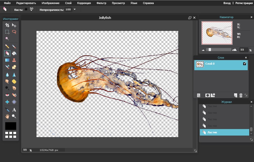Select the highlighted Ластик history entry
The image size is (254, 162).
[x=224, y=132]
